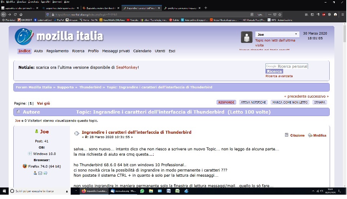Click the blue Ricerca search button
The width and height of the screenshot is (347, 199).
[274, 71]
